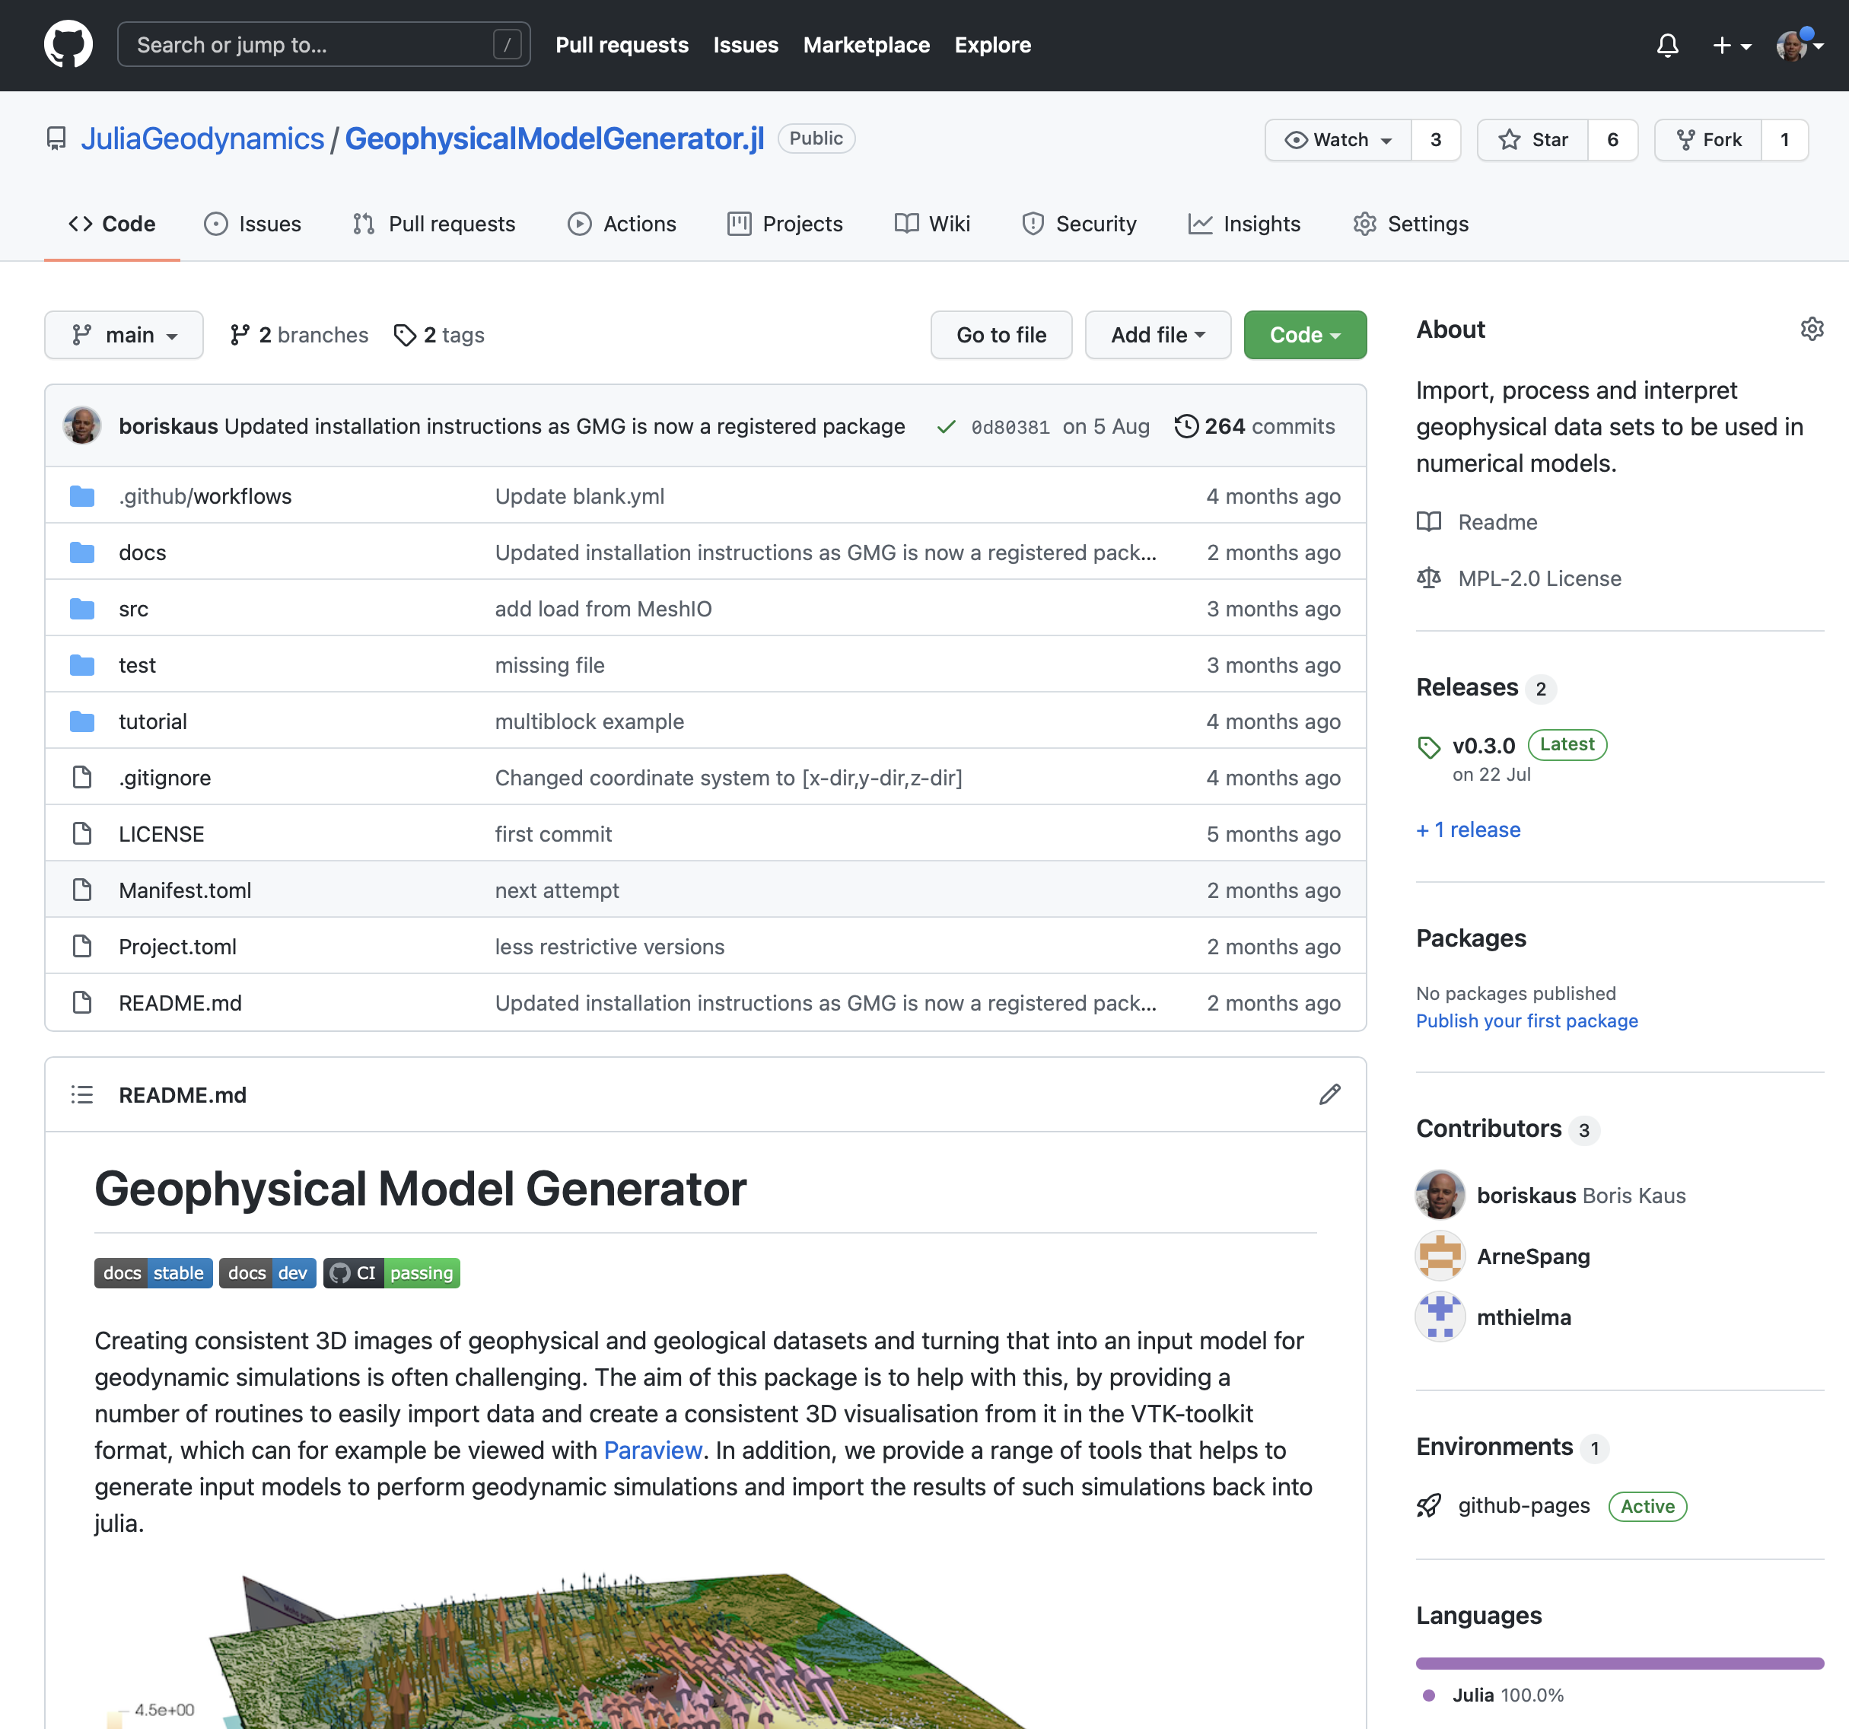Click mthielma contributor avatar

pos(1440,1317)
